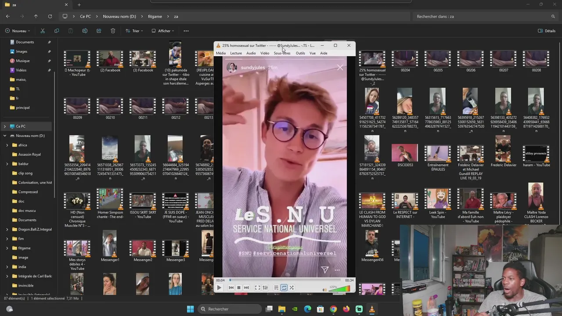
Task: Toggle VLC random shuffle
Action: pos(292,288)
